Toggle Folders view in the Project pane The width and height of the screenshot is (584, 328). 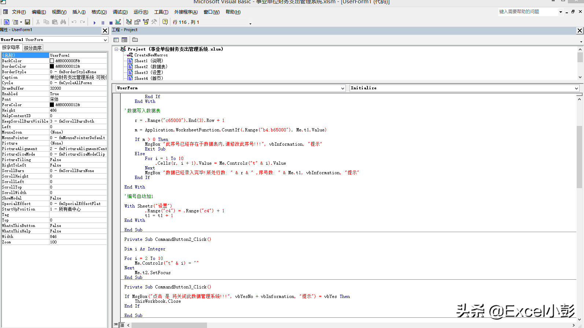135,40
